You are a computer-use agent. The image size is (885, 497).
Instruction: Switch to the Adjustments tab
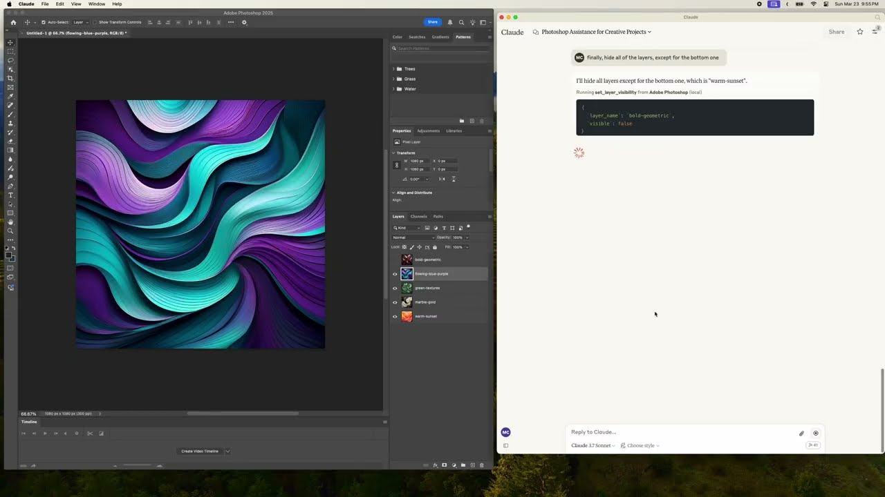428,130
